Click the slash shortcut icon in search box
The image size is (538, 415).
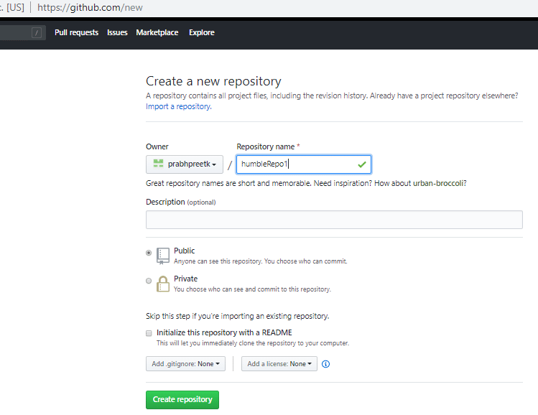(37, 32)
